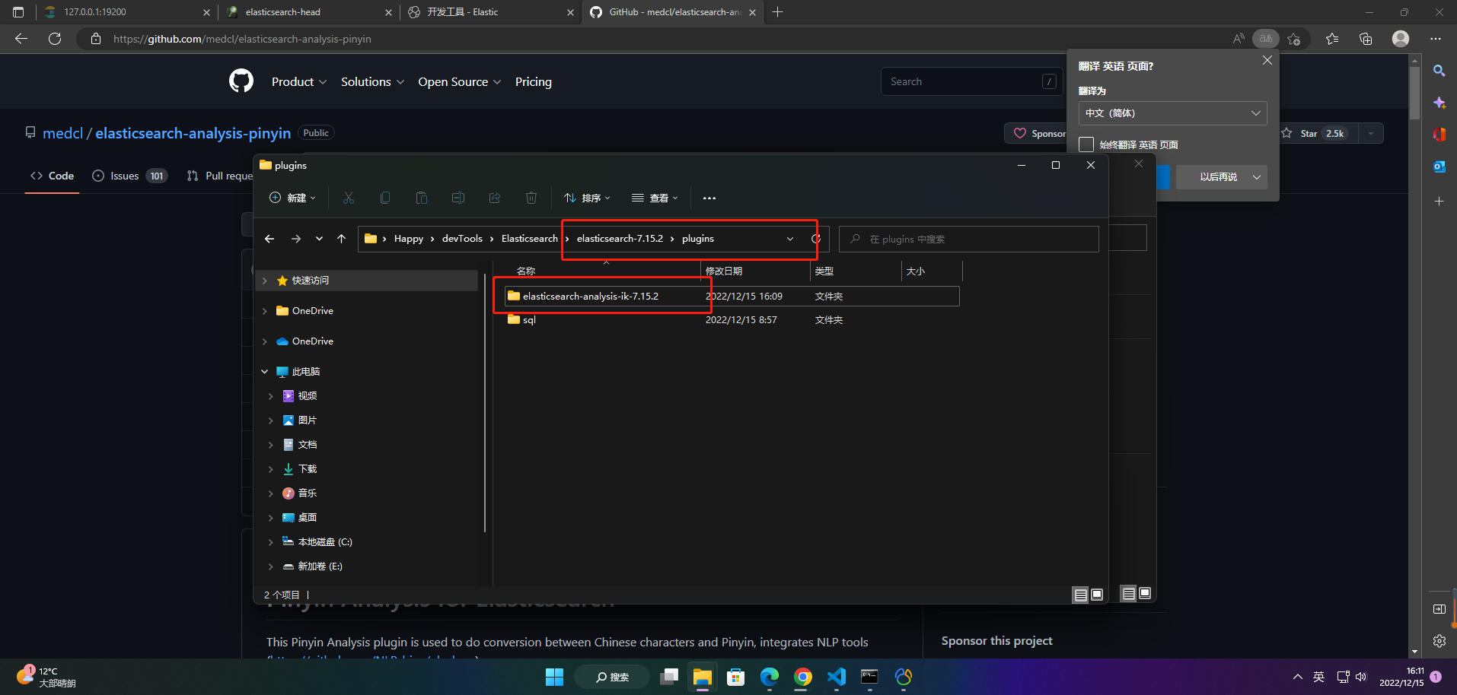Refresh the plugins folder view

coord(816,239)
